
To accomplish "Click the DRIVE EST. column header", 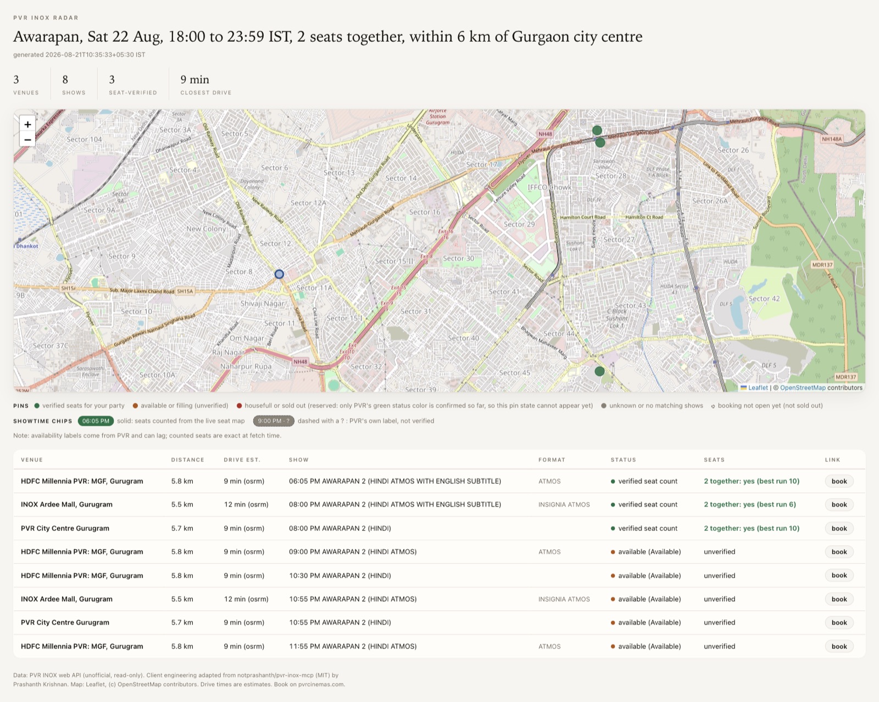I will pos(242,460).
